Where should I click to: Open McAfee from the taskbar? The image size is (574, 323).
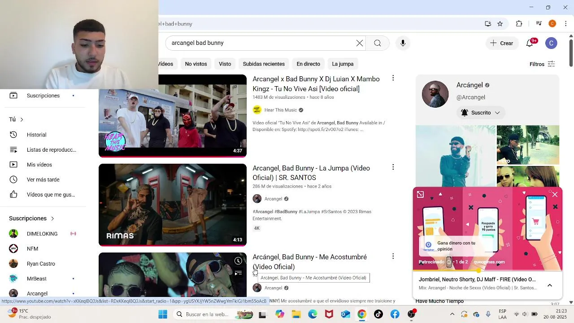[329, 314]
